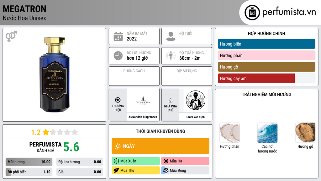This screenshot has height=181, width=321.
Task: Click the sillage radiating person icon
Action: tap(171, 56)
